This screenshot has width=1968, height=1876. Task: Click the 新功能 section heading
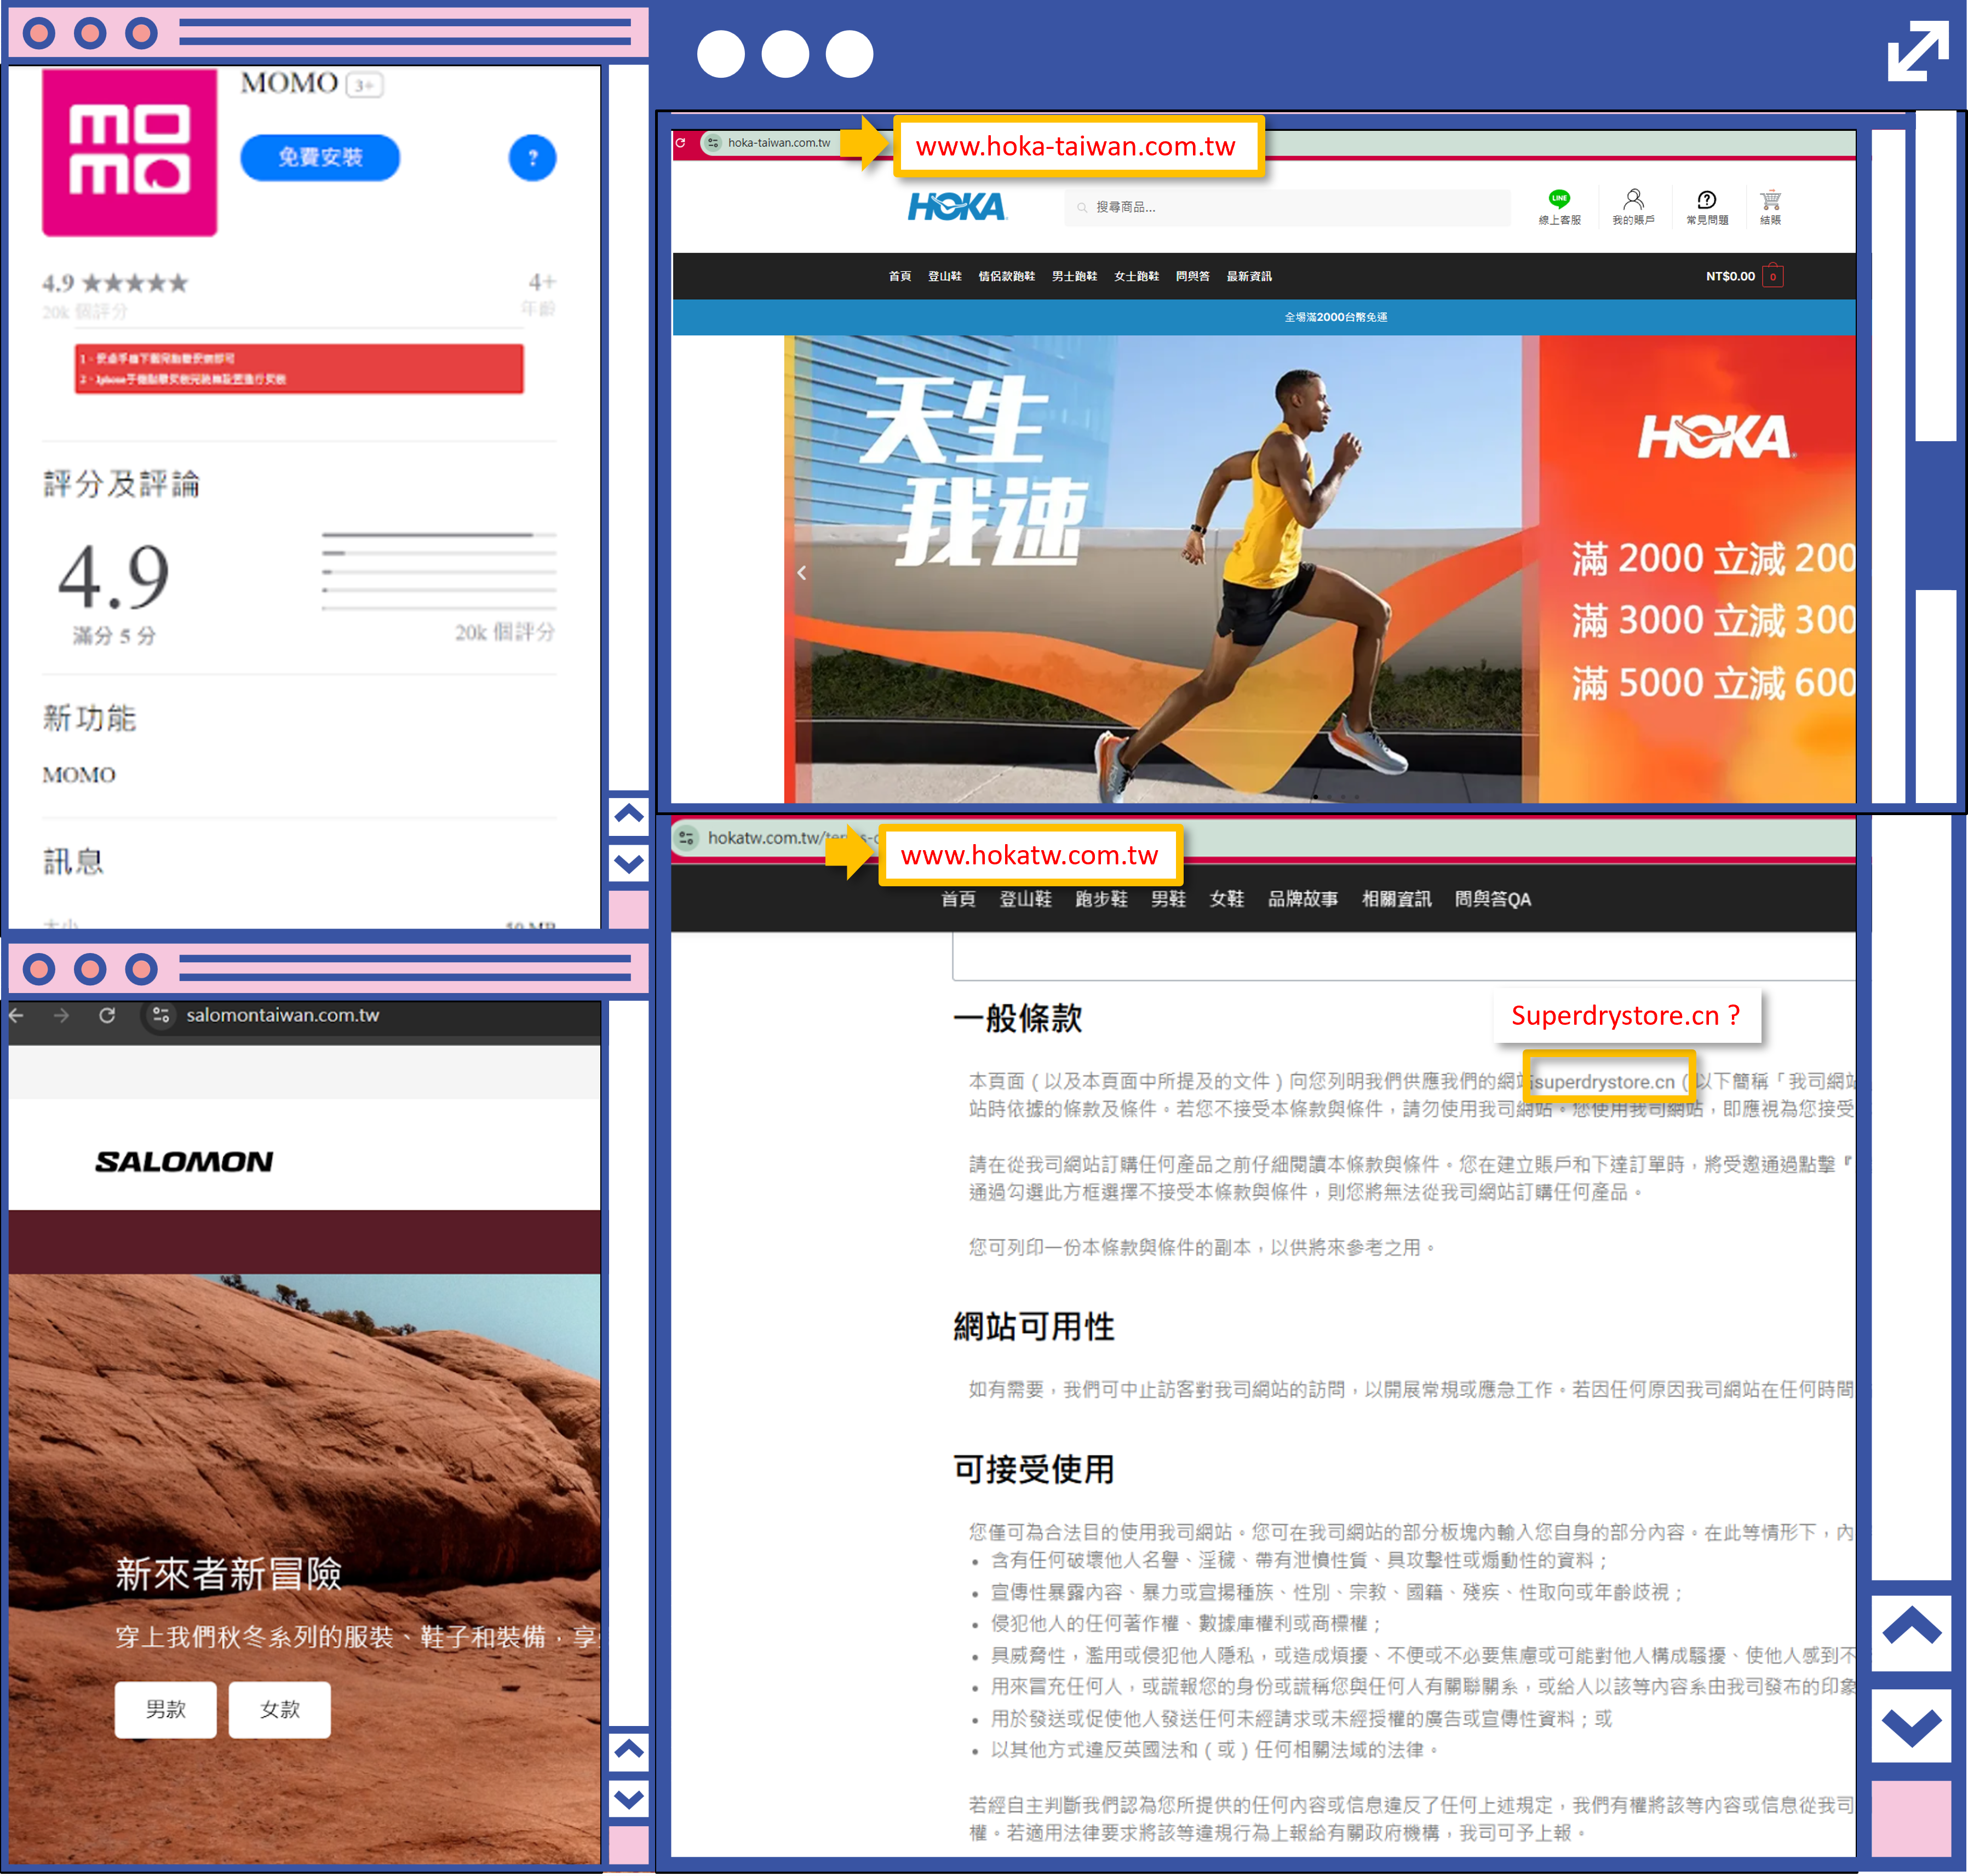pyautogui.click(x=89, y=717)
